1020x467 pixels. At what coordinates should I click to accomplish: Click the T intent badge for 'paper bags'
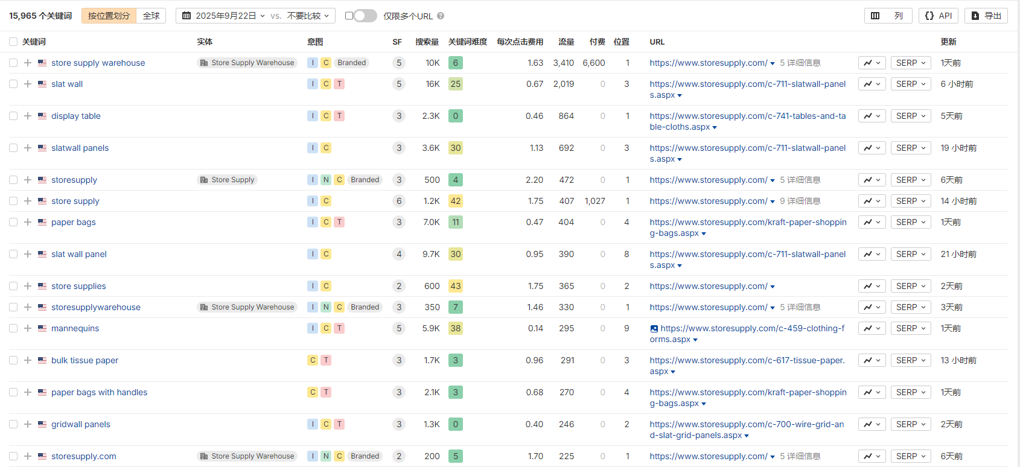coord(340,222)
